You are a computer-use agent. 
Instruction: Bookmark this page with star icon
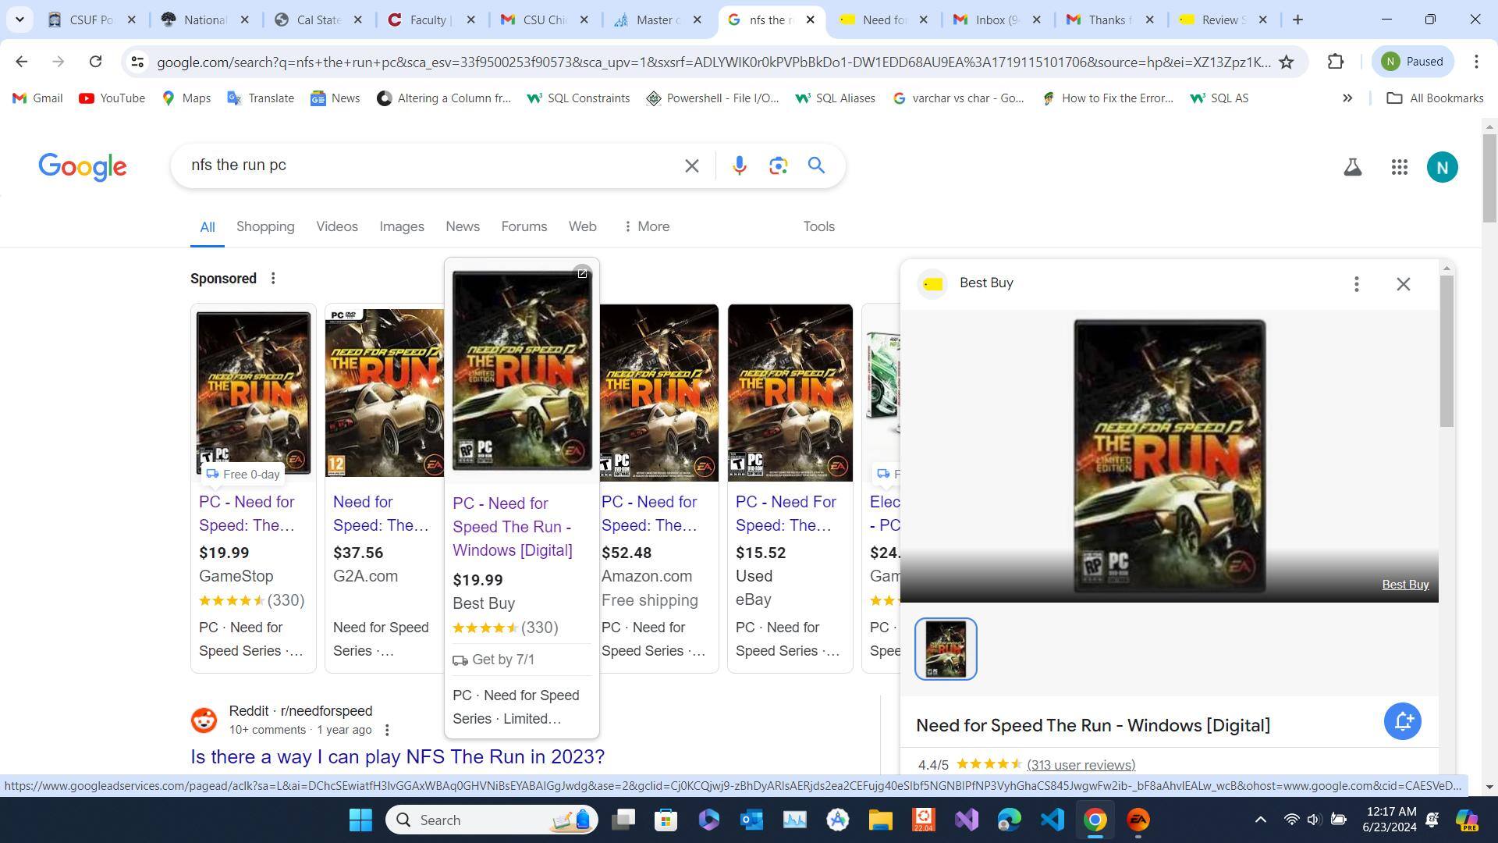pyautogui.click(x=1287, y=62)
